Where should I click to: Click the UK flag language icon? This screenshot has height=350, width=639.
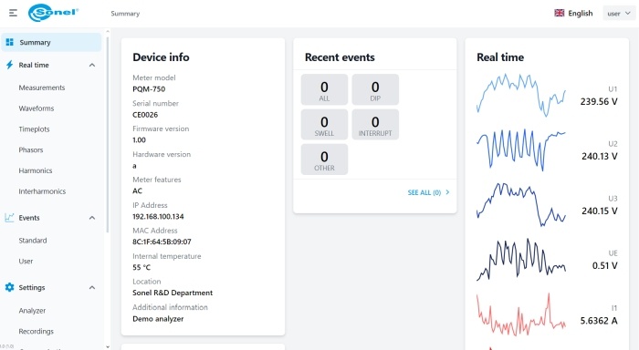(x=559, y=13)
